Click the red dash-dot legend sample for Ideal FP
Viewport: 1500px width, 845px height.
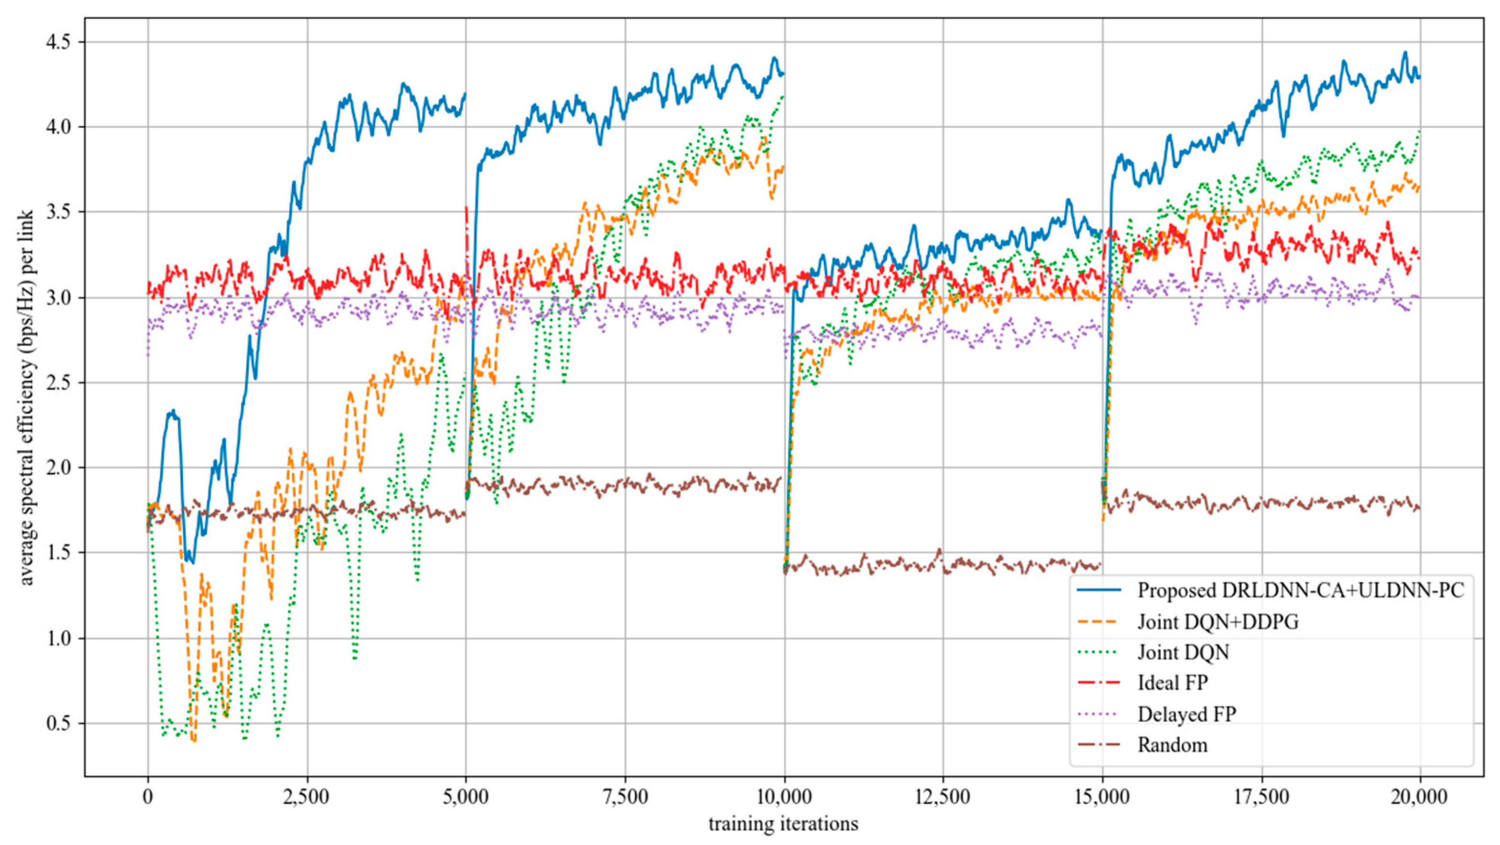coord(1099,683)
